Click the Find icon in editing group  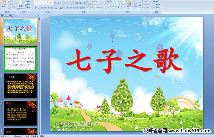pos(156,1)
